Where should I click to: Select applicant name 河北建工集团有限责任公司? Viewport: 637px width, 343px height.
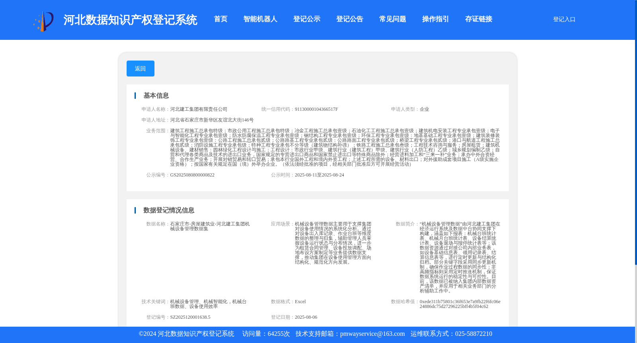[x=199, y=109]
